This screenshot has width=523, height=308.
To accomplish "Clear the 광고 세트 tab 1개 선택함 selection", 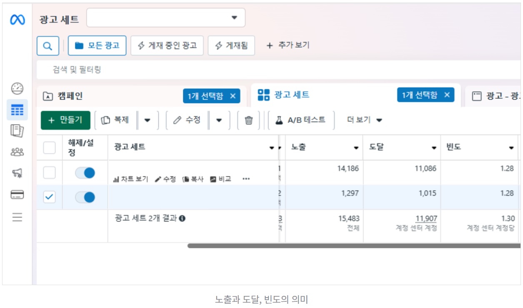I will coord(447,95).
